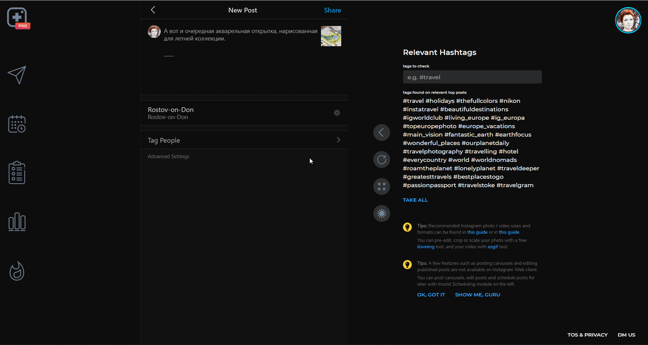This screenshot has width=648, height=345.
Task: Open the first 'this guide' link
Action: 477,232
